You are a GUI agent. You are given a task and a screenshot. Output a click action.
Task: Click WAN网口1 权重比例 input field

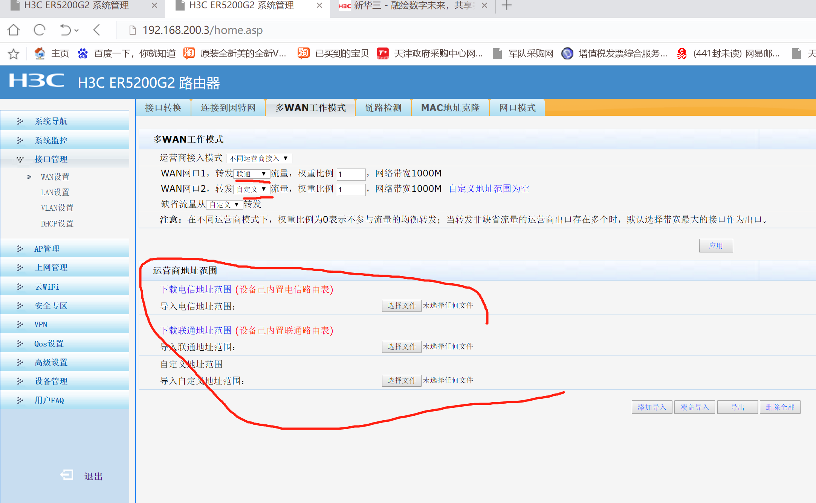click(351, 174)
